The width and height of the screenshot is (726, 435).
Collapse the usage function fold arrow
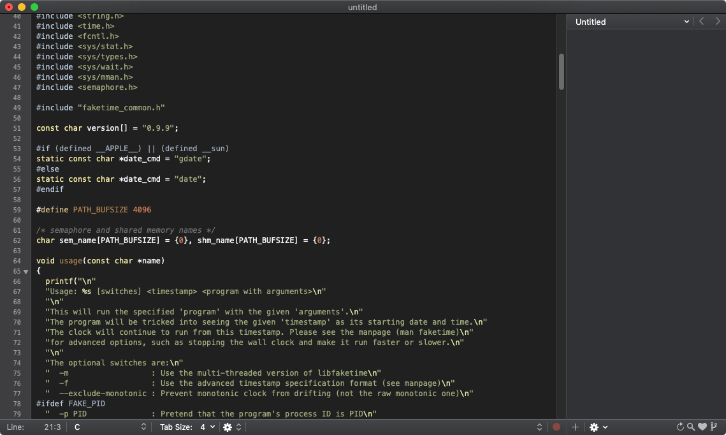[25, 271]
